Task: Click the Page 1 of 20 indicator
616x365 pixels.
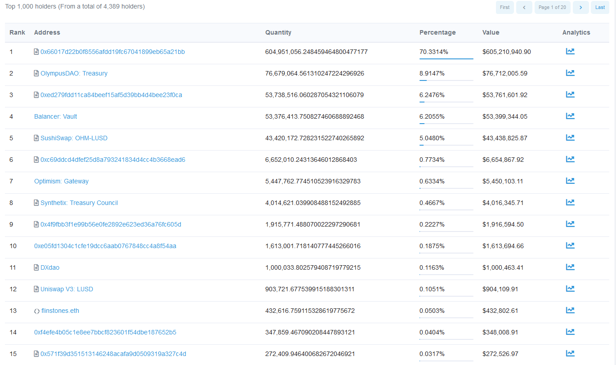Action: (552, 7)
